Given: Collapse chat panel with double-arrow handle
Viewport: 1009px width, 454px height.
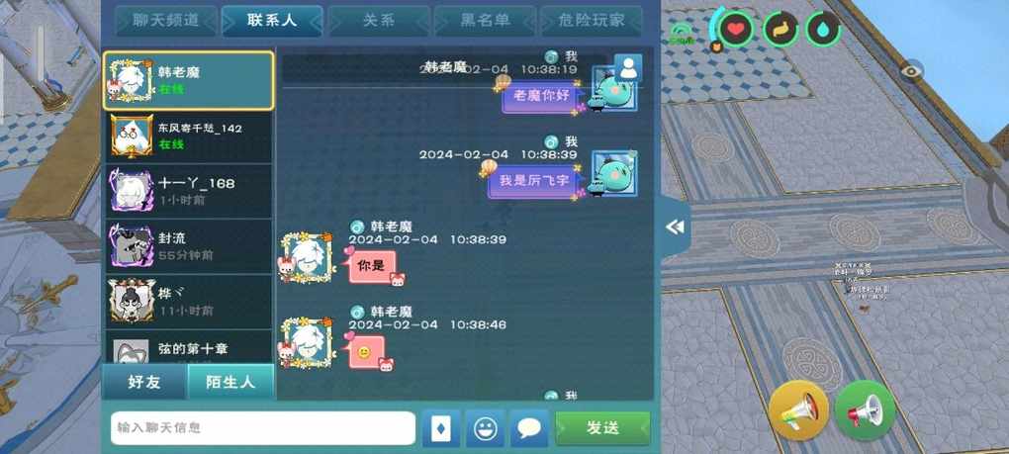Looking at the screenshot, I should (675, 227).
